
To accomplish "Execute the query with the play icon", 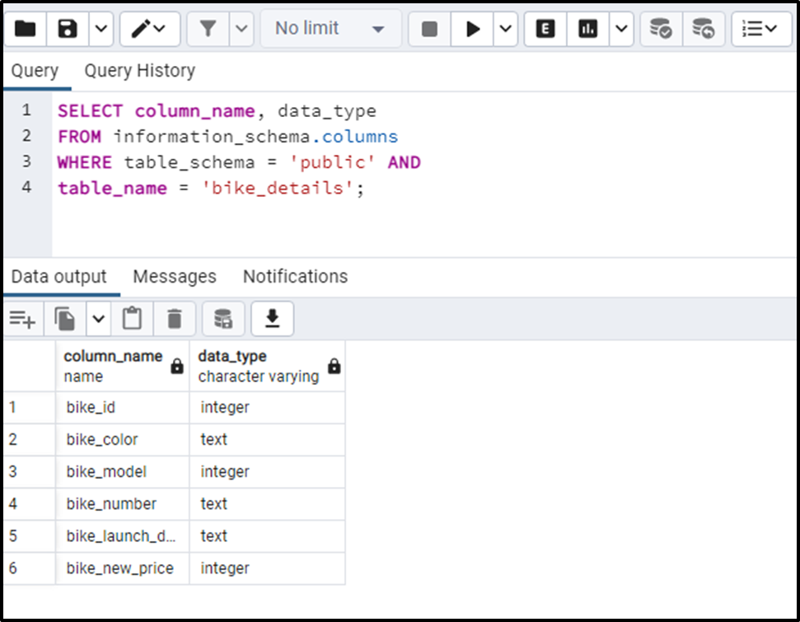I will click(472, 28).
